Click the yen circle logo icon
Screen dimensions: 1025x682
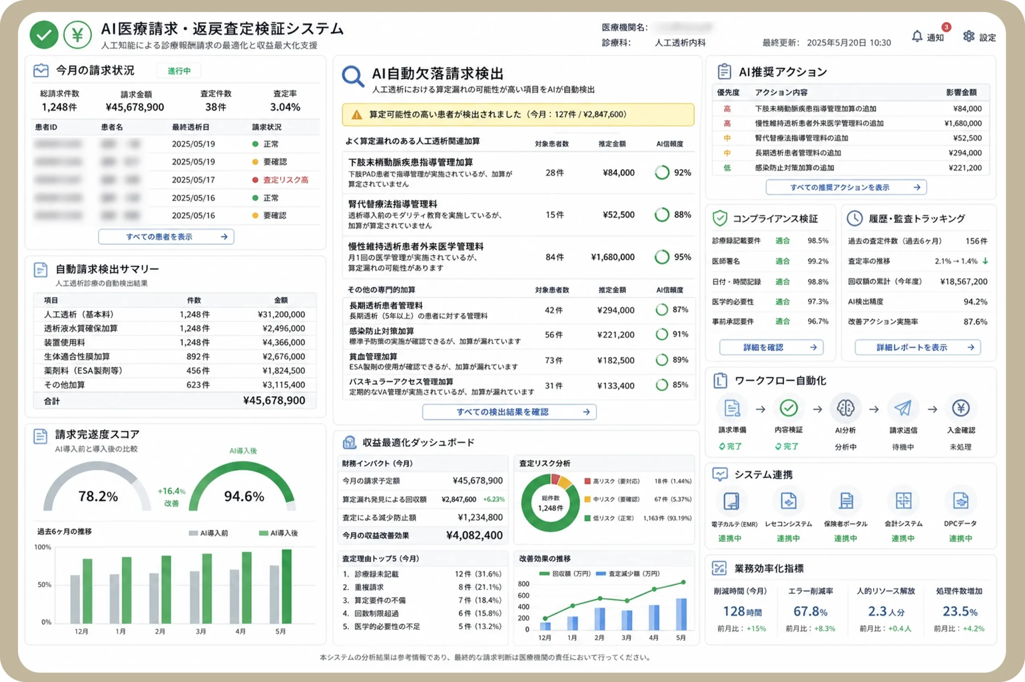[x=77, y=35]
